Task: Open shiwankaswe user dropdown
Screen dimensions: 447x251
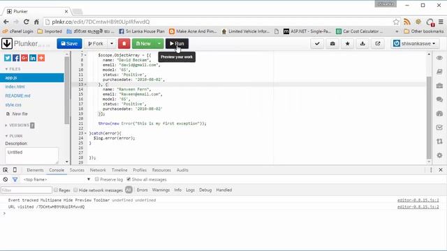Action: [x=415, y=43]
